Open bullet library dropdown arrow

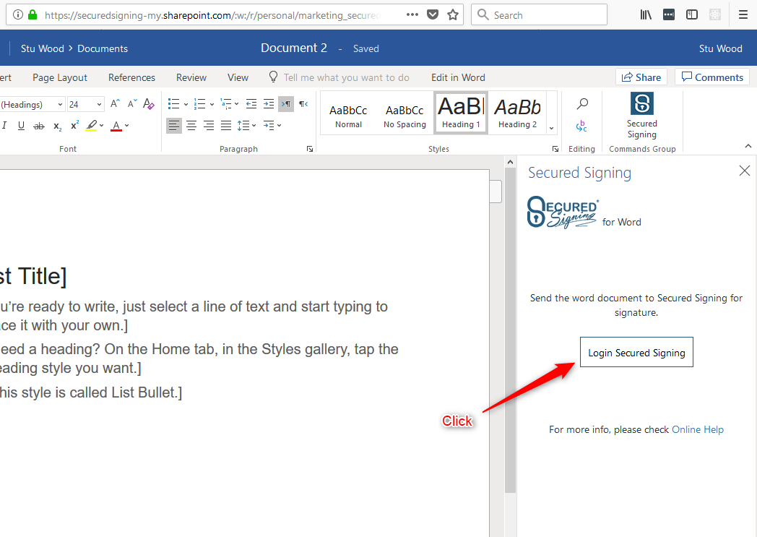pos(186,104)
